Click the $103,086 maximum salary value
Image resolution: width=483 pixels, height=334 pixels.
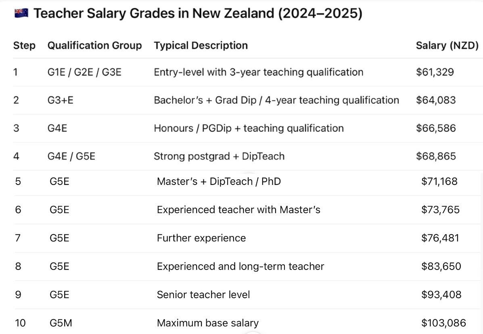[443, 323]
